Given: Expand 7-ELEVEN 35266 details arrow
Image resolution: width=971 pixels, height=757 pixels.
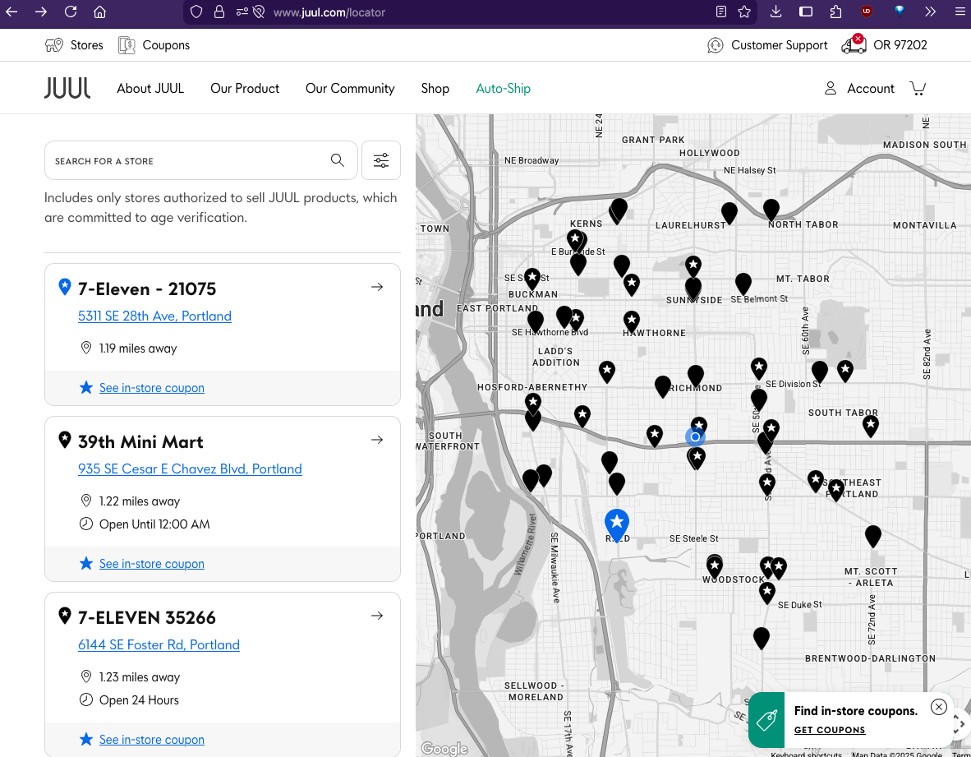Looking at the screenshot, I should [377, 616].
